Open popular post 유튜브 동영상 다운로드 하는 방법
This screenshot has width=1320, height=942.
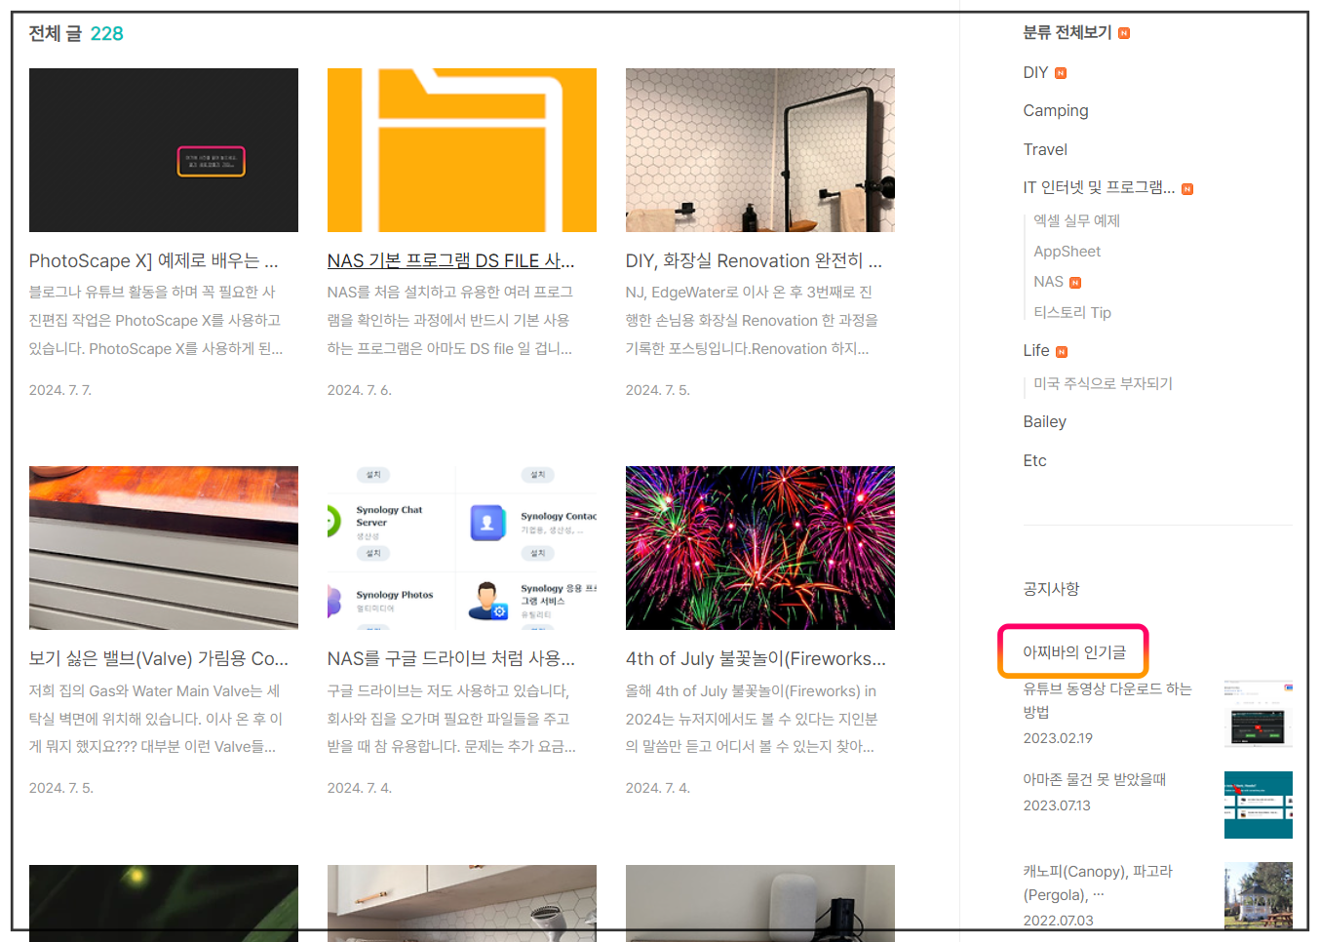(1107, 700)
